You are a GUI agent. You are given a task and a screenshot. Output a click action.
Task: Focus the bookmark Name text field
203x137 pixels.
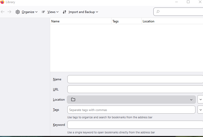tap(135, 79)
